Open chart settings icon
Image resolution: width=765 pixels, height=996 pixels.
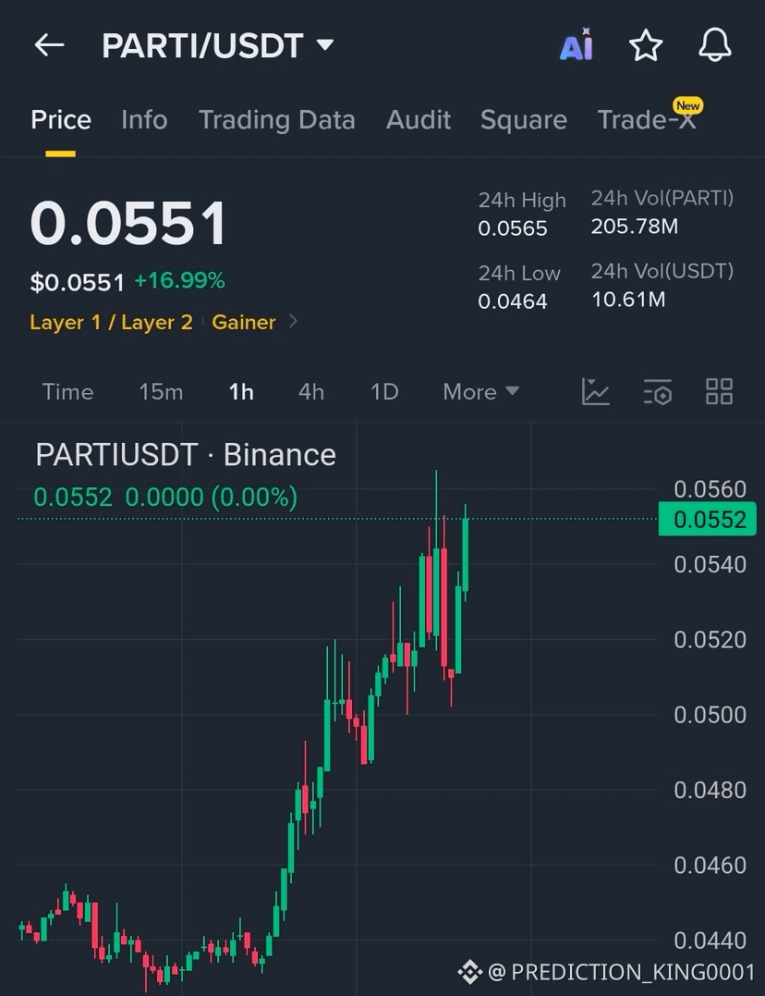657,391
